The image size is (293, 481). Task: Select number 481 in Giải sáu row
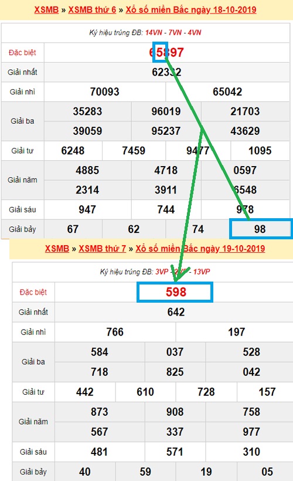point(99,452)
